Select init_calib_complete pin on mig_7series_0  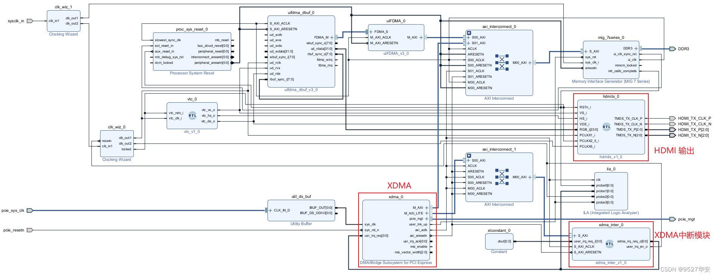[x=622, y=71]
